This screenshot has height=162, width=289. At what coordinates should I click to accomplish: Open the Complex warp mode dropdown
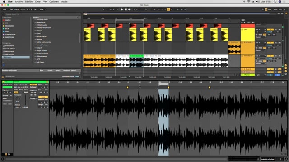pos(33,98)
